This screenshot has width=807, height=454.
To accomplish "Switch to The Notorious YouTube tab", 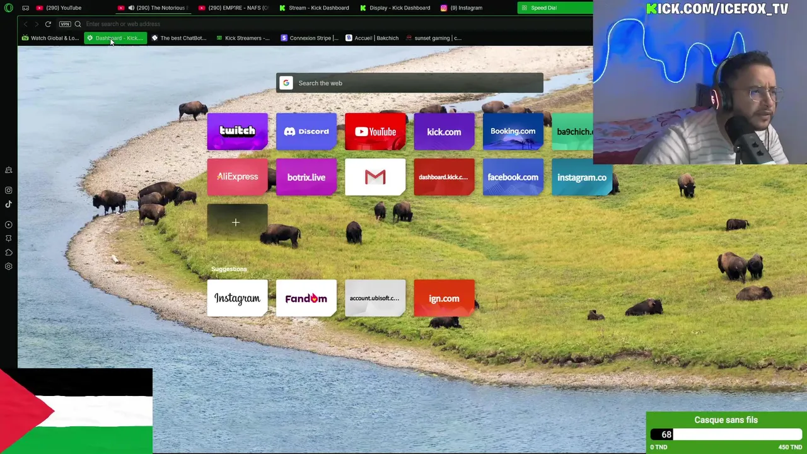I will (153, 8).
